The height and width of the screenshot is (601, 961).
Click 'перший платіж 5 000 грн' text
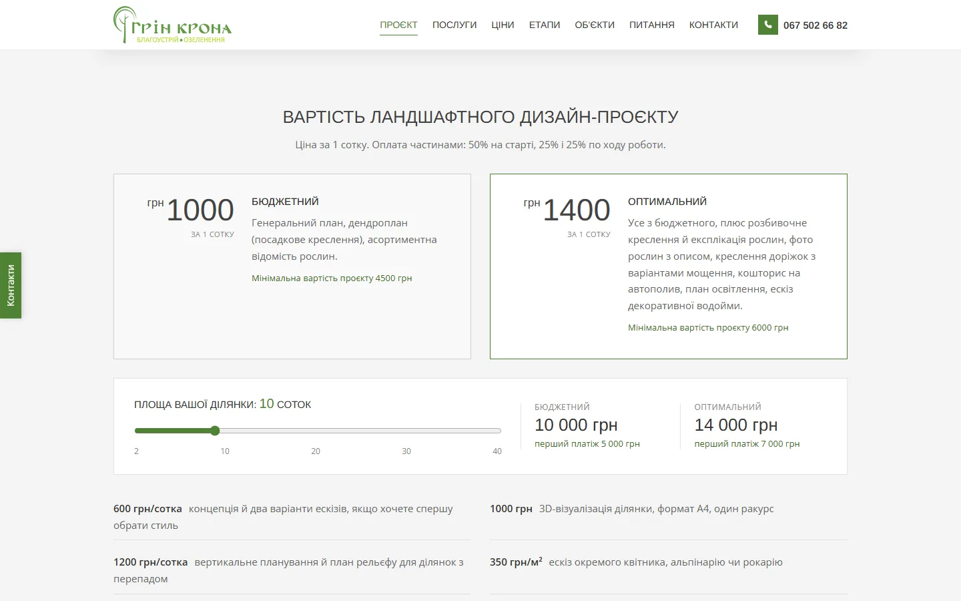click(587, 444)
